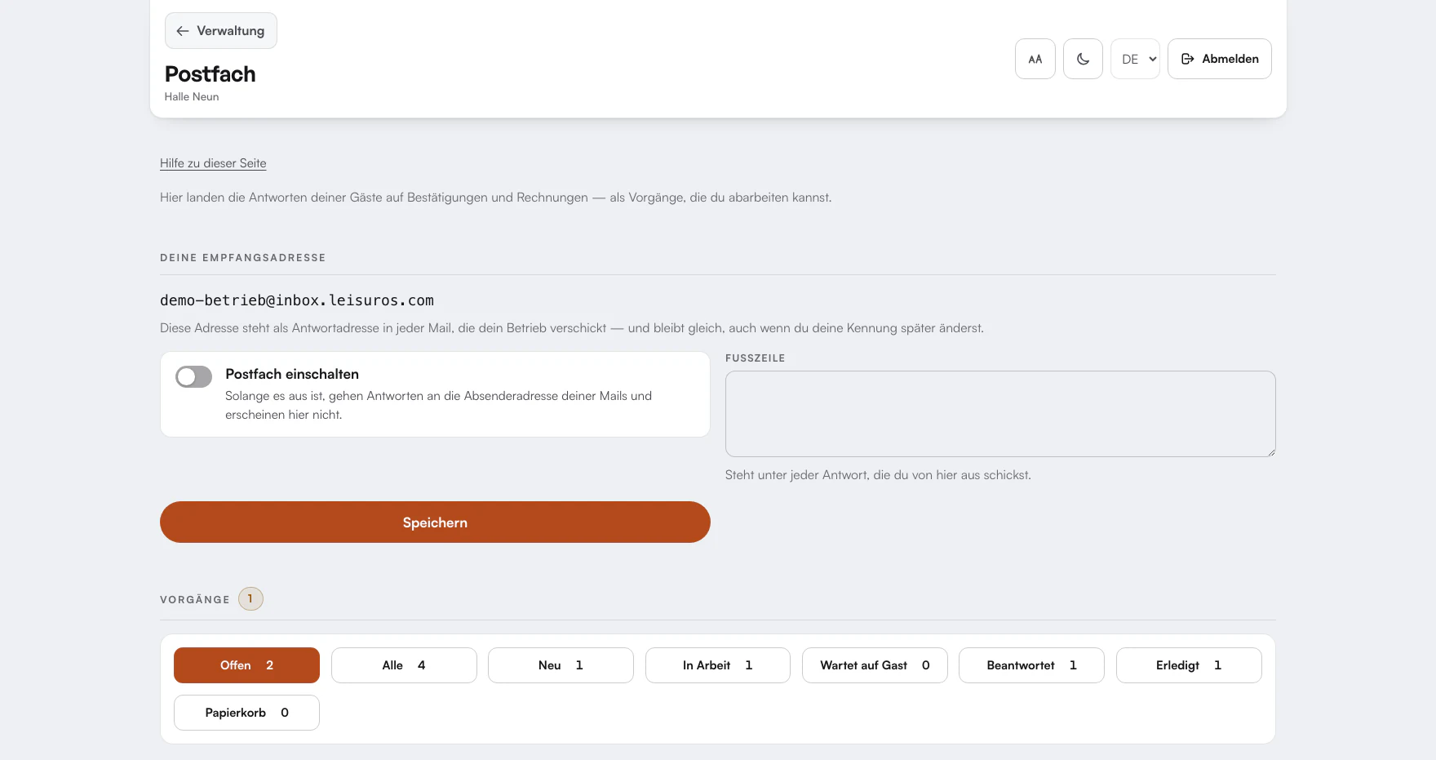
Task: Select the In Arbeit filter tab
Action: [718, 665]
